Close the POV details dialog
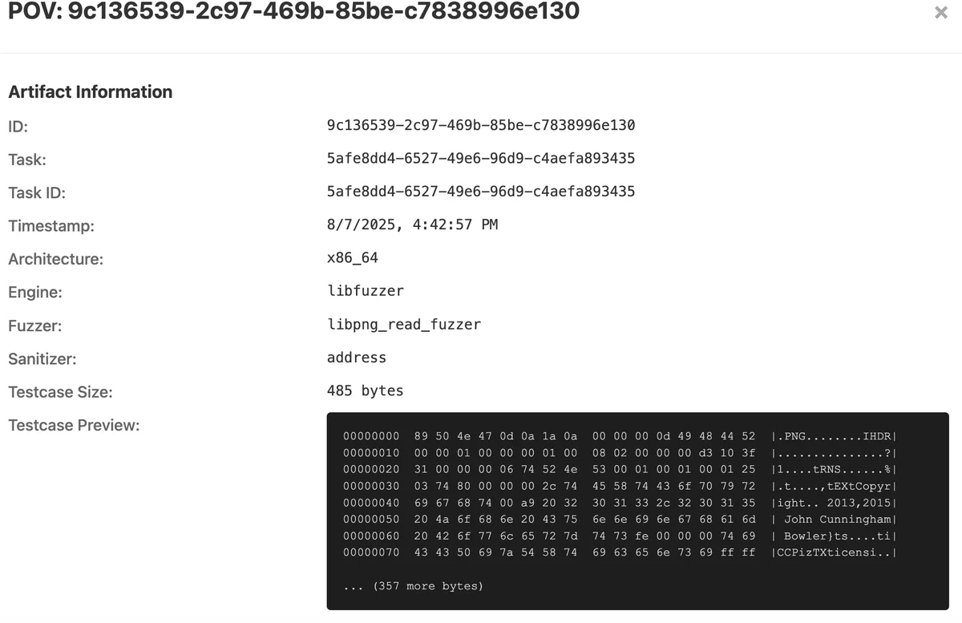962x623 pixels. click(x=940, y=13)
